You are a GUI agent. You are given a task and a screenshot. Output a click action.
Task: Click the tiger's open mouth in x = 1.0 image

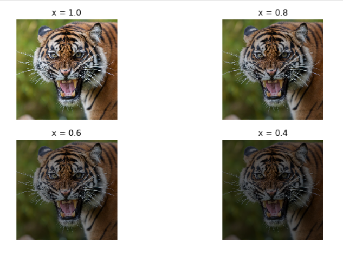coord(67,88)
